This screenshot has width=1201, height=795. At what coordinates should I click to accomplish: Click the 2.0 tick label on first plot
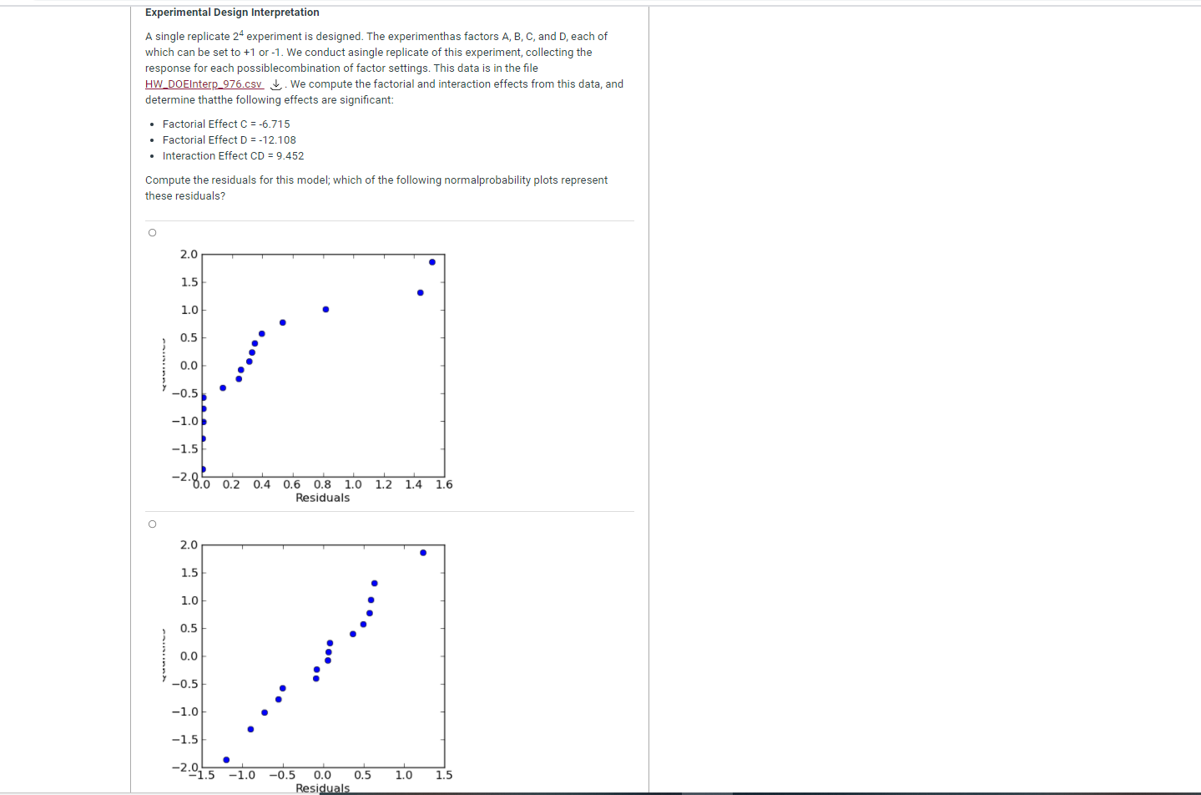189,254
